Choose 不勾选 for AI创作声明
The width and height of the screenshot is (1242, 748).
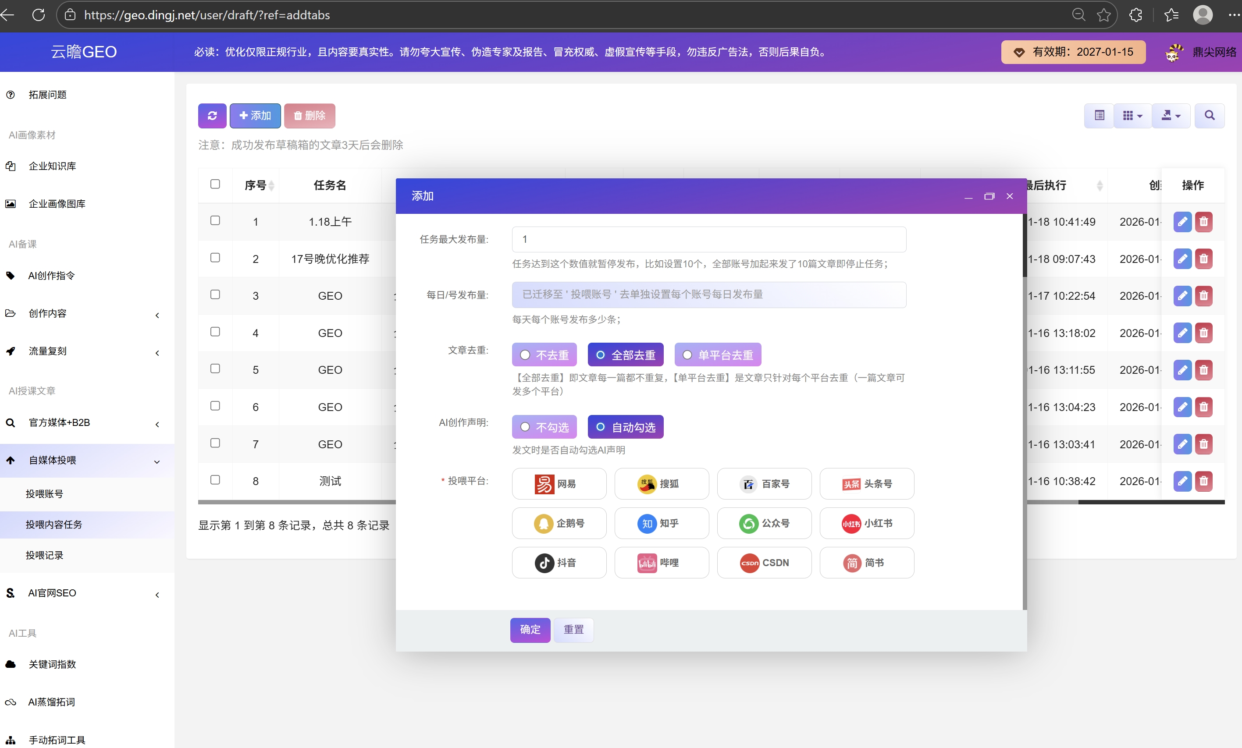(x=544, y=427)
